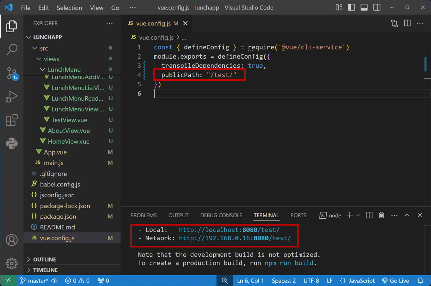This screenshot has height=286, width=431.
Task: Open the localhost:8080/test/ link in terminal
Action: [229, 230]
